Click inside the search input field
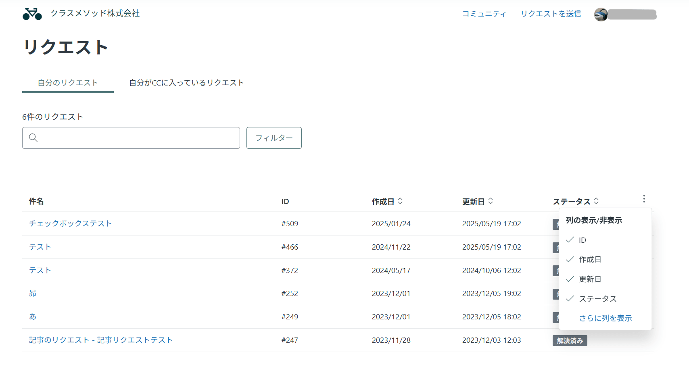This screenshot has height=373, width=689. pyautogui.click(x=131, y=138)
